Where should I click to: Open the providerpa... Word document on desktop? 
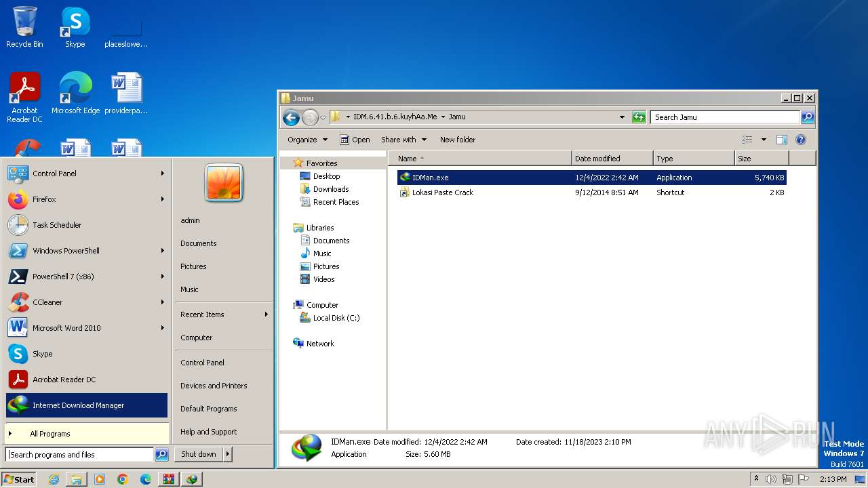126,94
